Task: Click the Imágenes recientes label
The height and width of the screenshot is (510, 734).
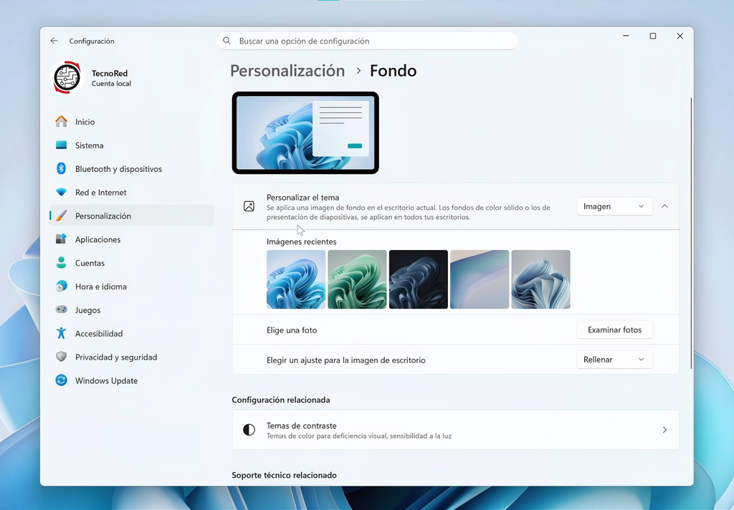Action: pyautogui.click(x=302, y=241)
